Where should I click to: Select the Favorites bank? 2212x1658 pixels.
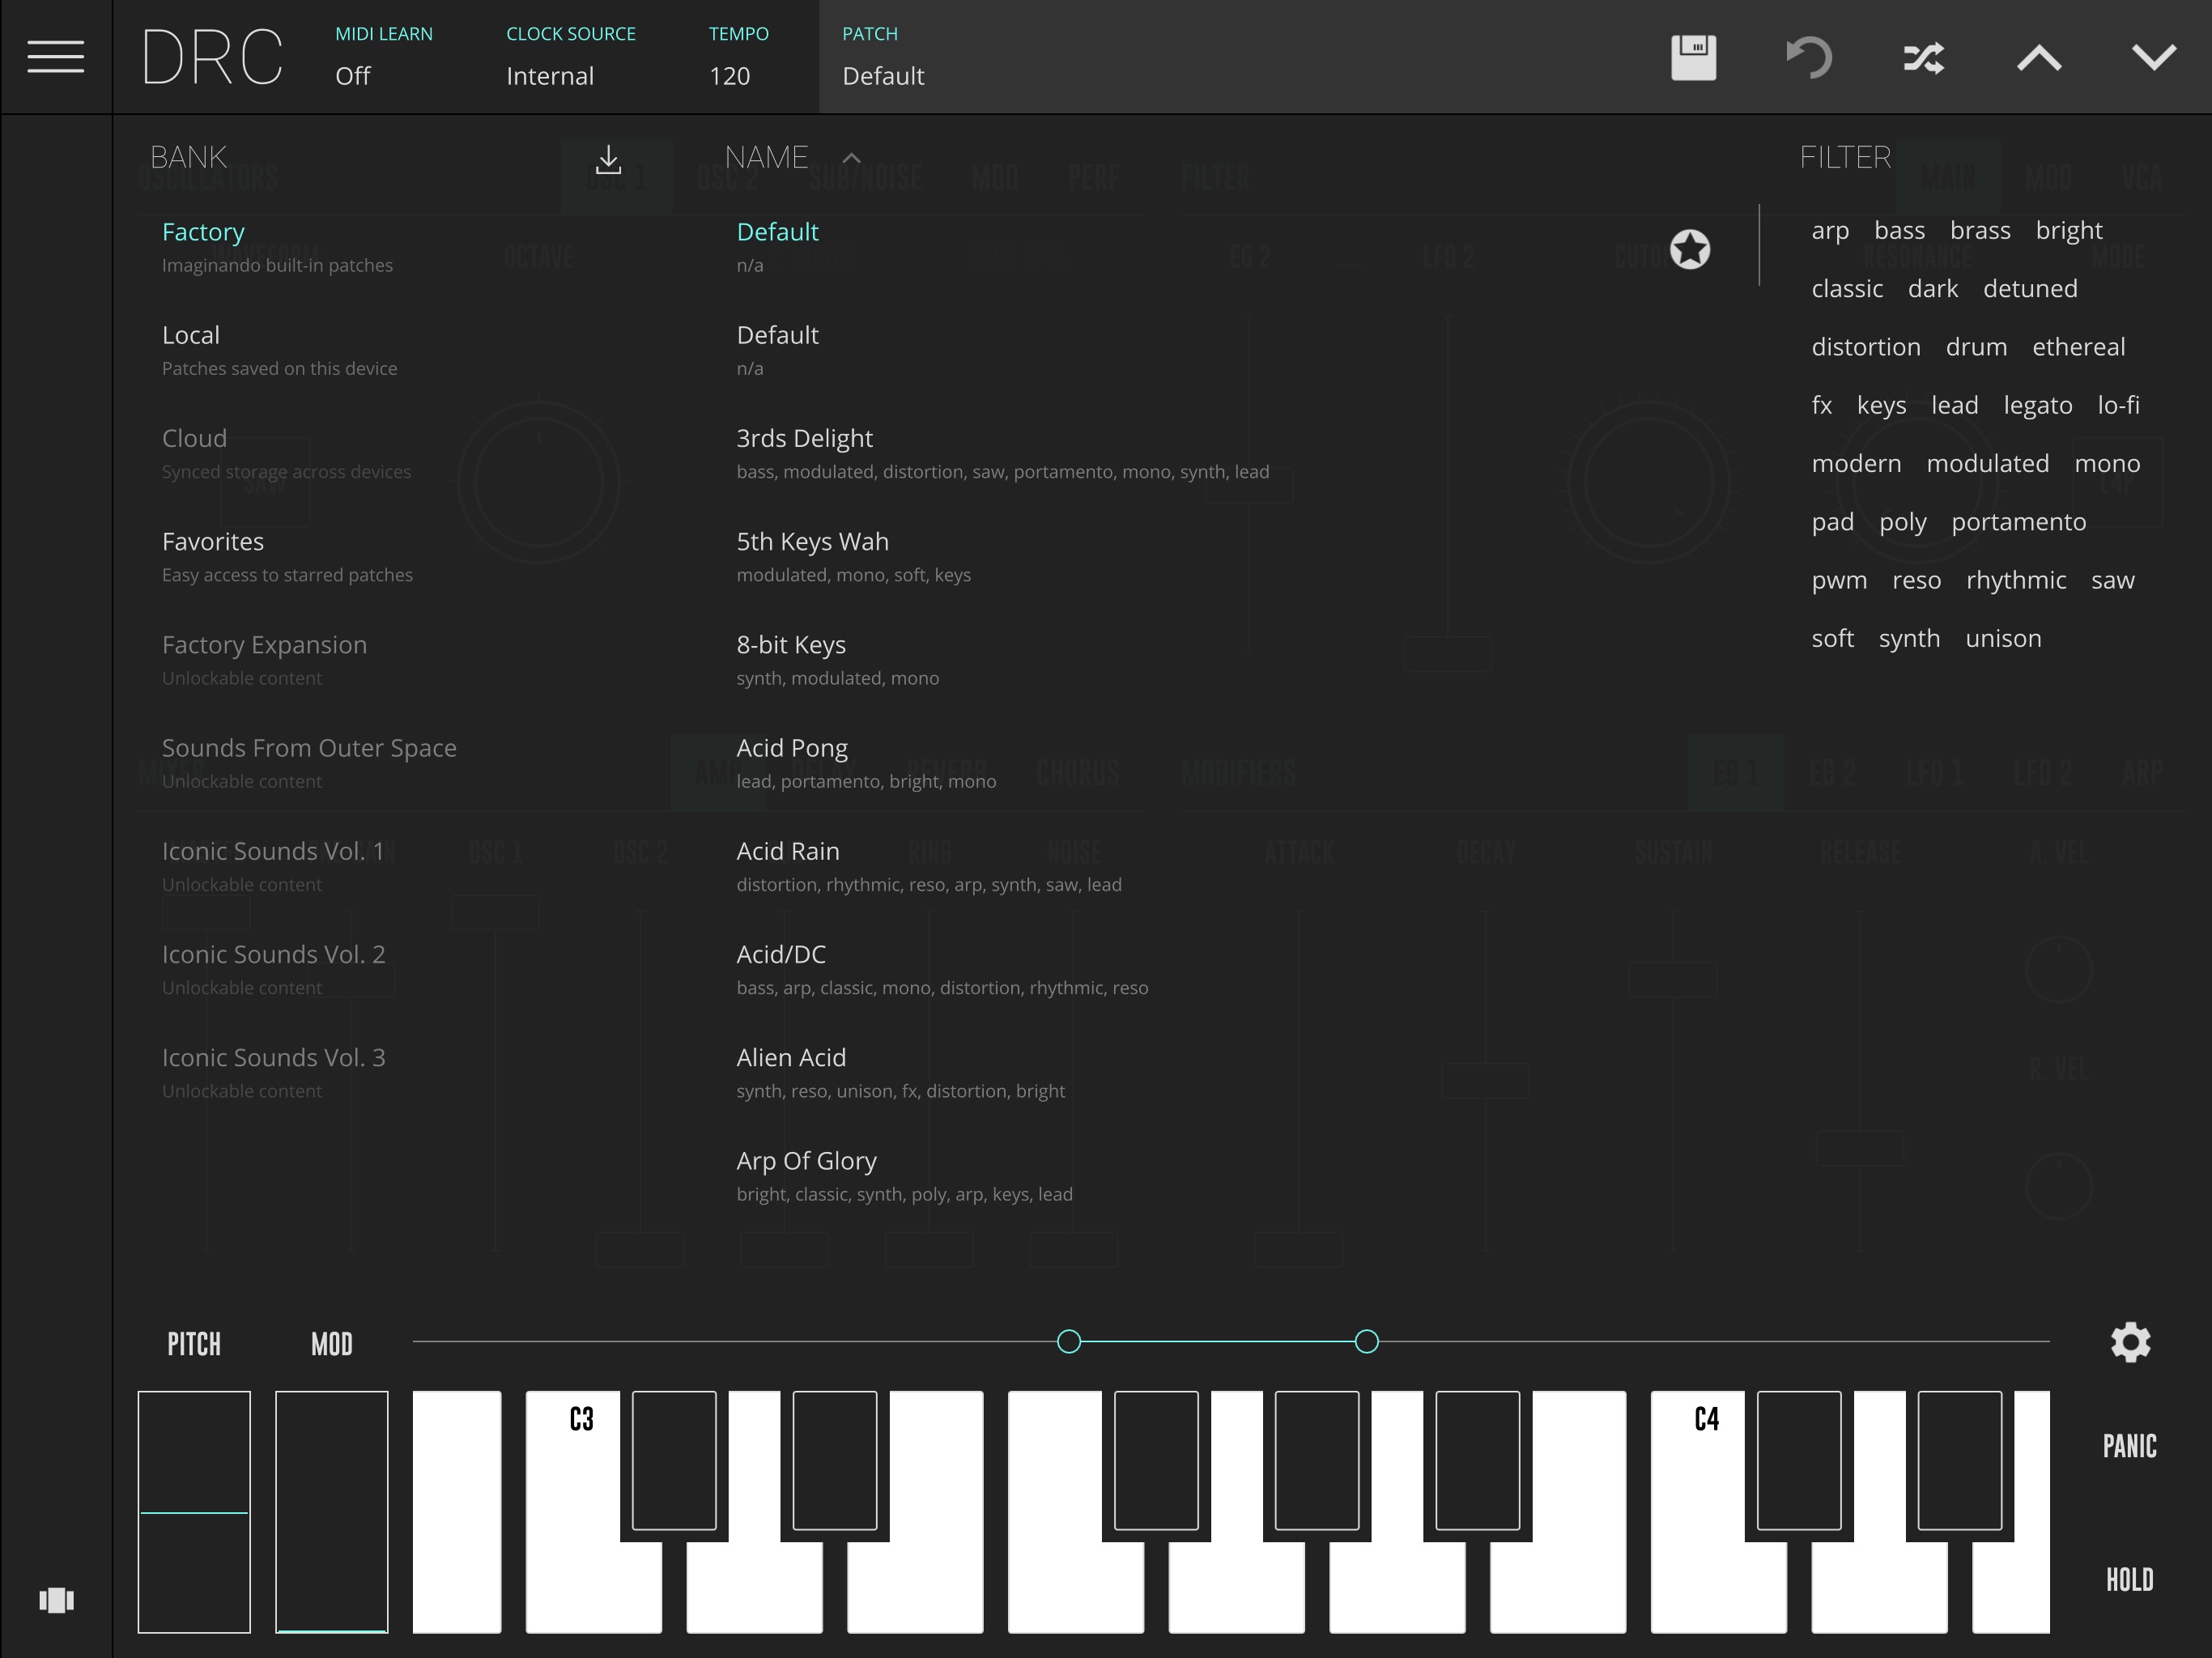click(x=211, y=540)
